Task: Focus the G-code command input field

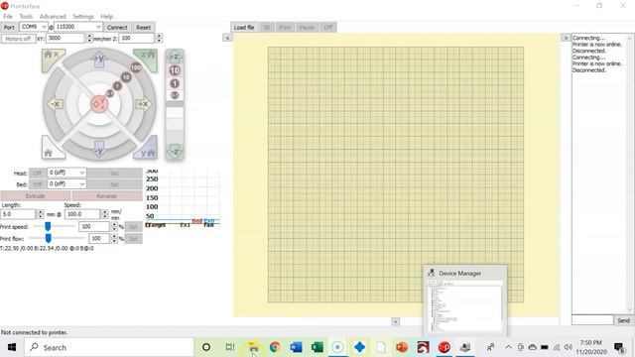Action: pos(592,320)
